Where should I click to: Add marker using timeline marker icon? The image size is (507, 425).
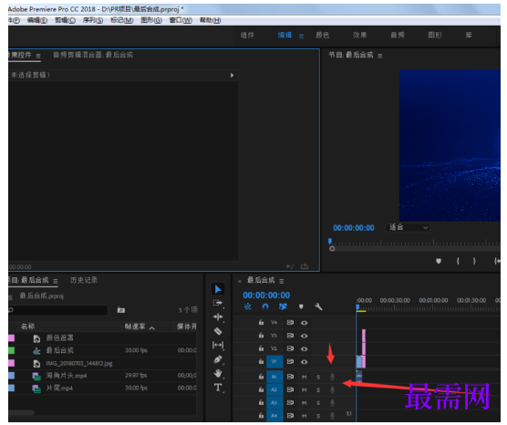(301, 306)
